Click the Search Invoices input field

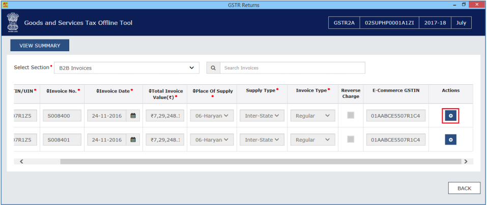(x=292, y=68)
